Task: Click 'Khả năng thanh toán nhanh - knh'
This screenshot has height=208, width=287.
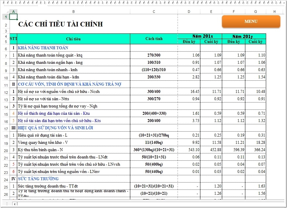Action: [x=48, y=70]
